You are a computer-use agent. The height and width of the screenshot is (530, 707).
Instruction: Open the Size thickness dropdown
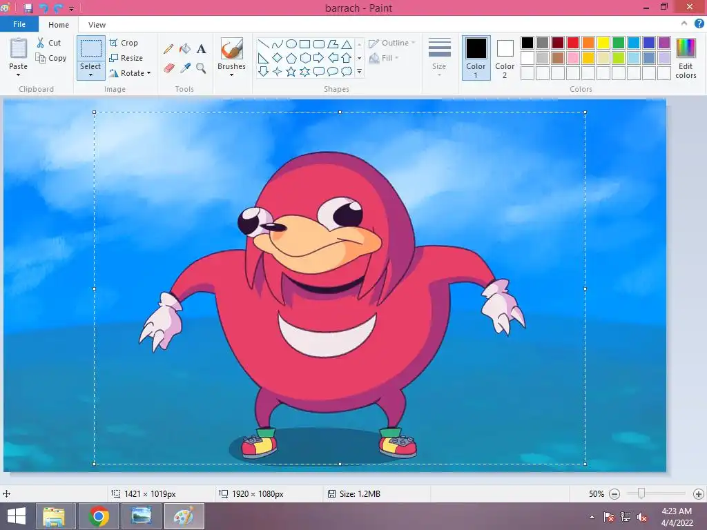point(439,58)
